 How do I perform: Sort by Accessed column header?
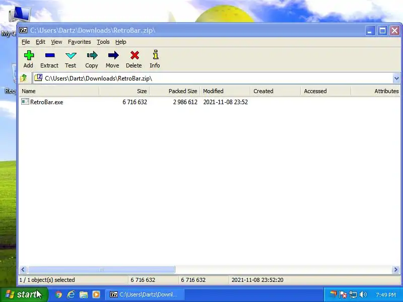pyautogui.click(x=326, y=91)
